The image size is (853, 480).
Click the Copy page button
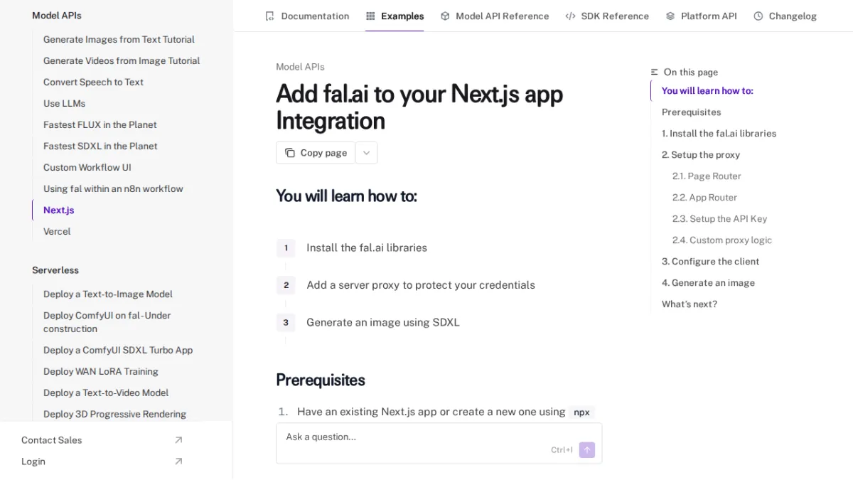point(316,153)
